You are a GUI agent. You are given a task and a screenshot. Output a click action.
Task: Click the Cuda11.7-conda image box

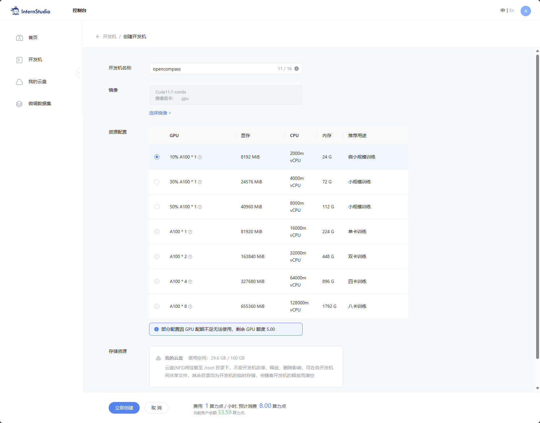226,95
